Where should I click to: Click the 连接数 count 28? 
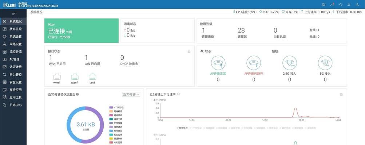pos(241,30)
